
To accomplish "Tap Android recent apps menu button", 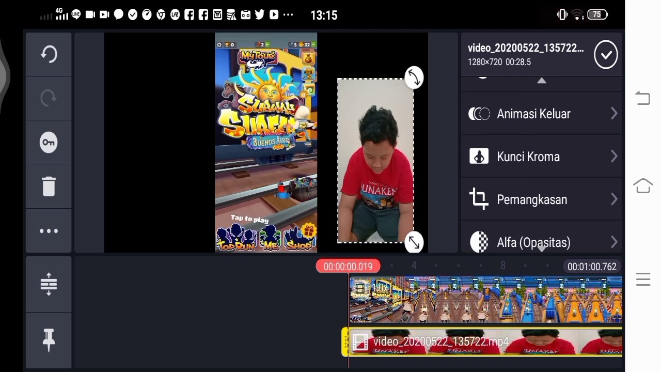I will click(x=643, y=280).
